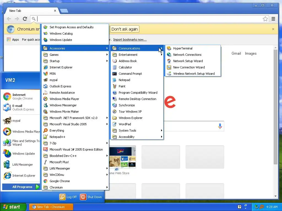Open Windows Messenger
Screen dimensions: 282x211
coord(75,105)
